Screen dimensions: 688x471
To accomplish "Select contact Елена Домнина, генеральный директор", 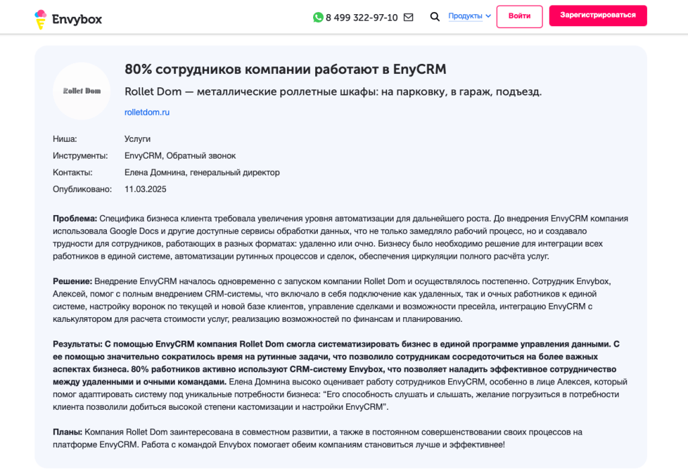I will 202,173.
